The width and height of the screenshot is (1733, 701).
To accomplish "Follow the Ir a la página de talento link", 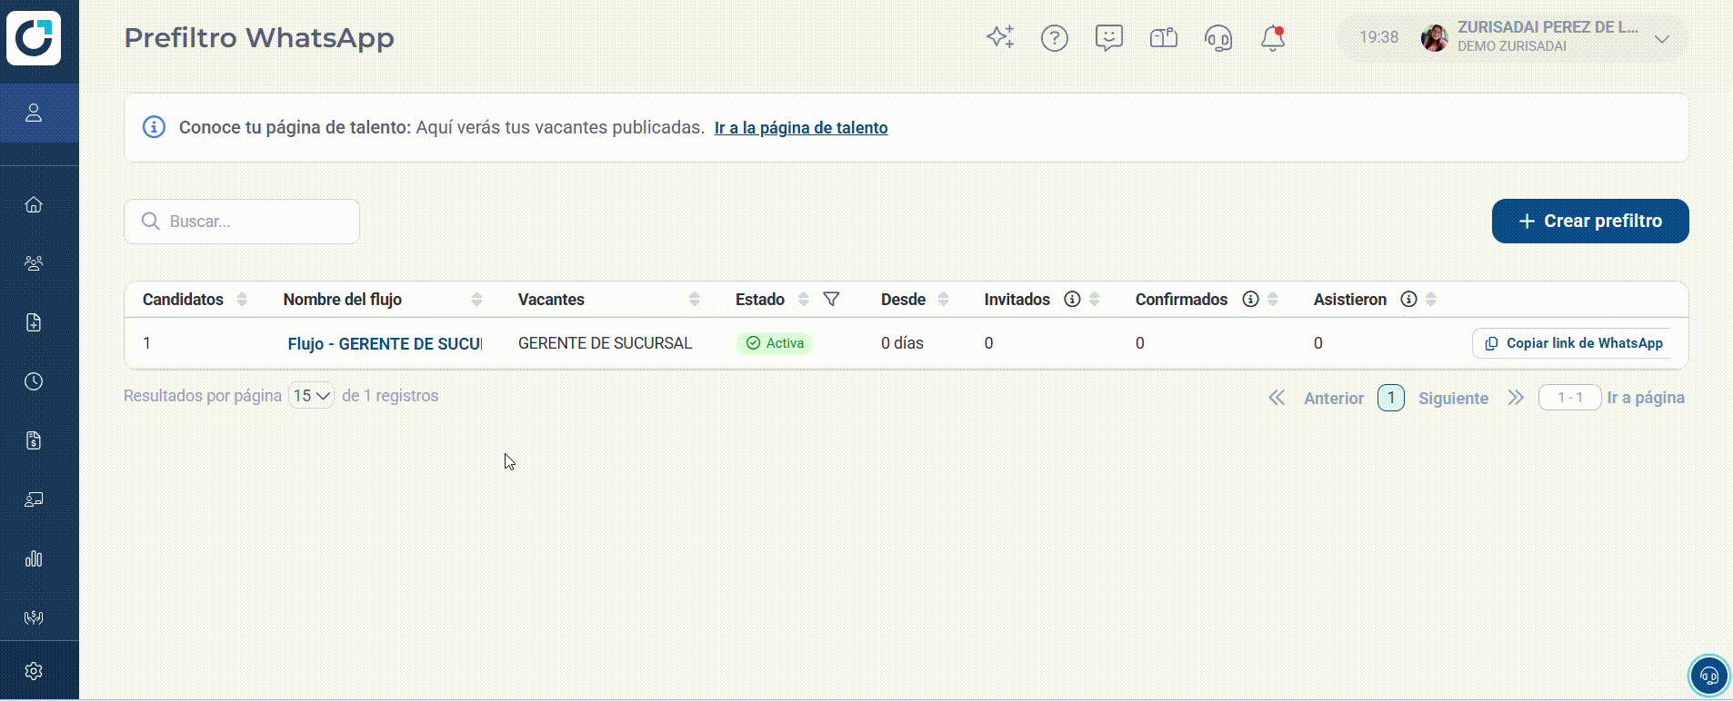I will [x=801, y=128].
